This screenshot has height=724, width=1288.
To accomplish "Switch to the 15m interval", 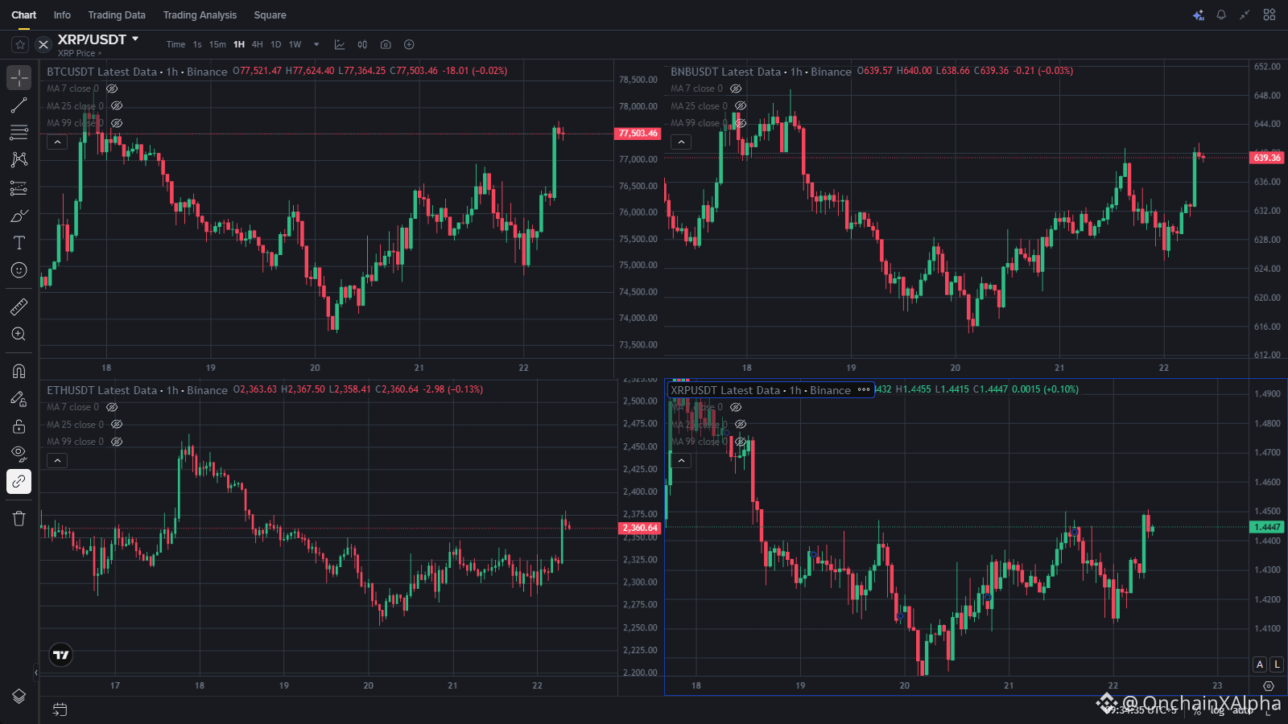I will (217, 44).
